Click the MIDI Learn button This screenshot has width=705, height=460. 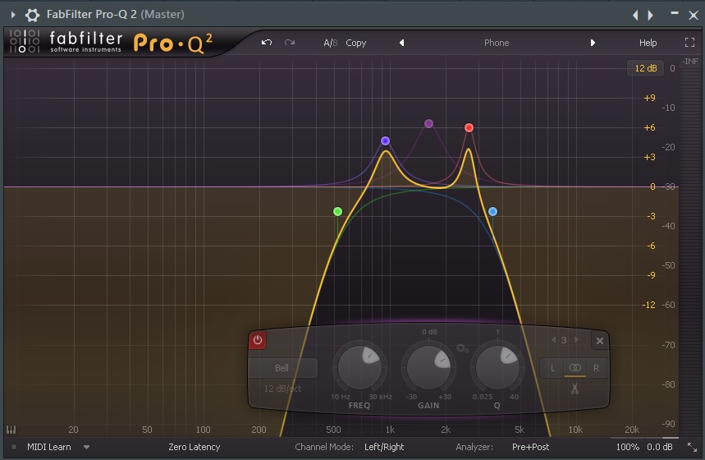pyautogui.click(x=49, y=447)
